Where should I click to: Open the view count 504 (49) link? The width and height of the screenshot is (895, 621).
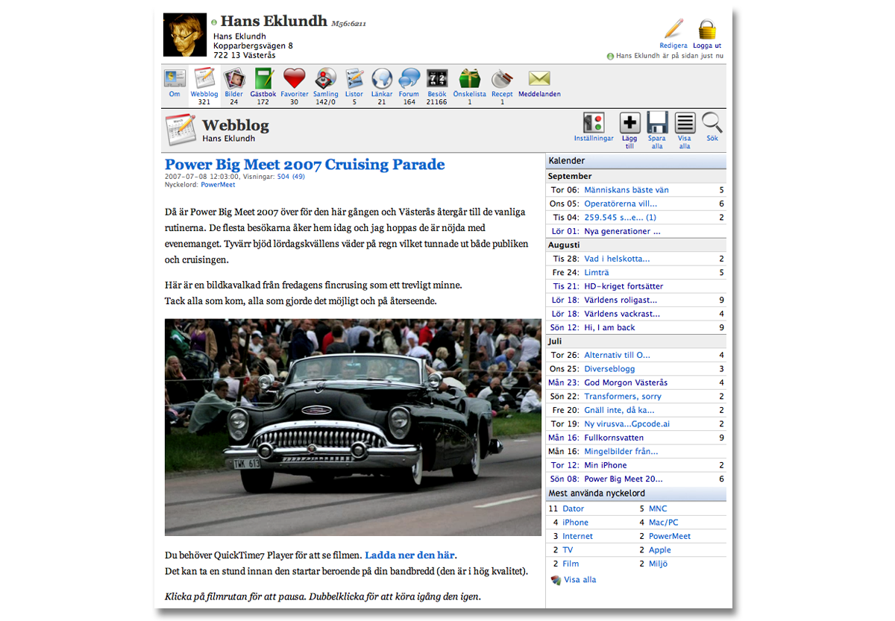point(291,177)
